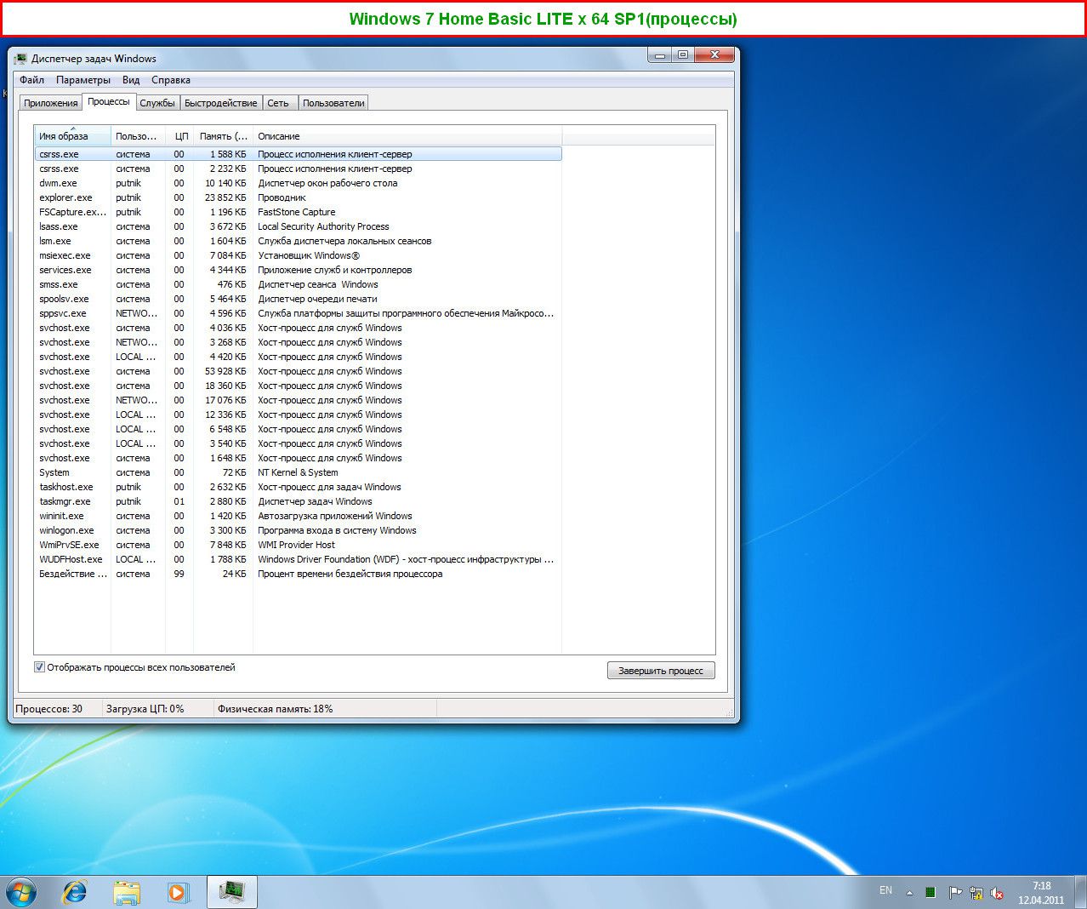
Task: Select the Процессы tab
Action: coord(109,101)
